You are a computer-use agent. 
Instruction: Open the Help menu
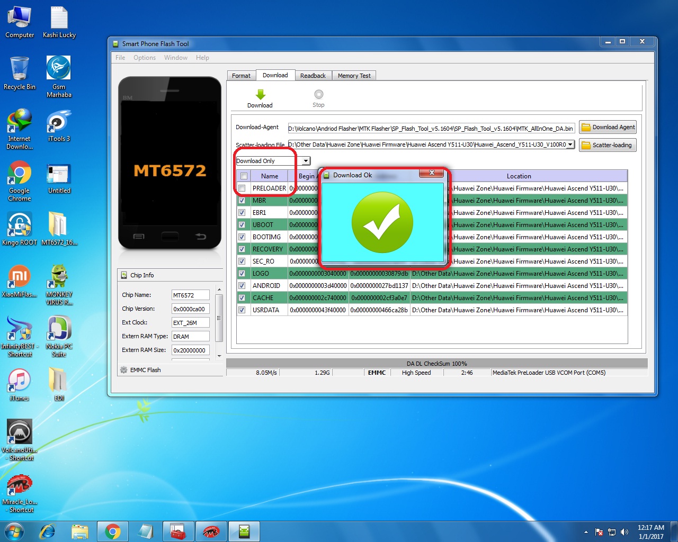click(x=202, y=58)
